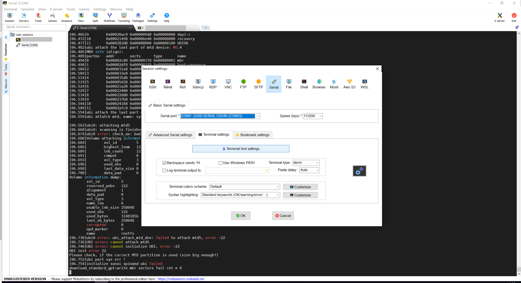Enable Log terminal output checkbox
The image size is (521, 283).
point(164,170)
